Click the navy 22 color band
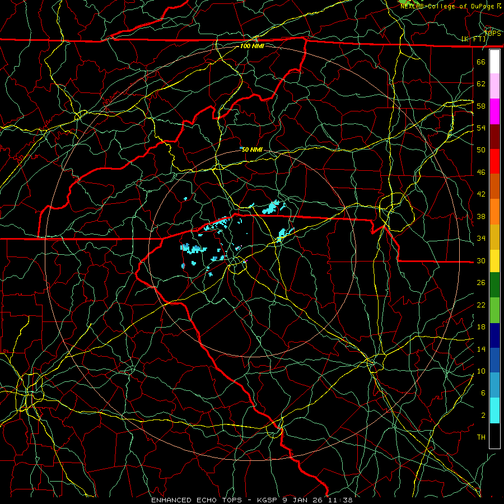 click(495, 335)
